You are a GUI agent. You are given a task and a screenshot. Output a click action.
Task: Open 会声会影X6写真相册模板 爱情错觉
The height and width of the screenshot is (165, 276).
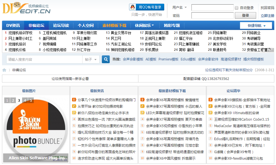point(172,100)
